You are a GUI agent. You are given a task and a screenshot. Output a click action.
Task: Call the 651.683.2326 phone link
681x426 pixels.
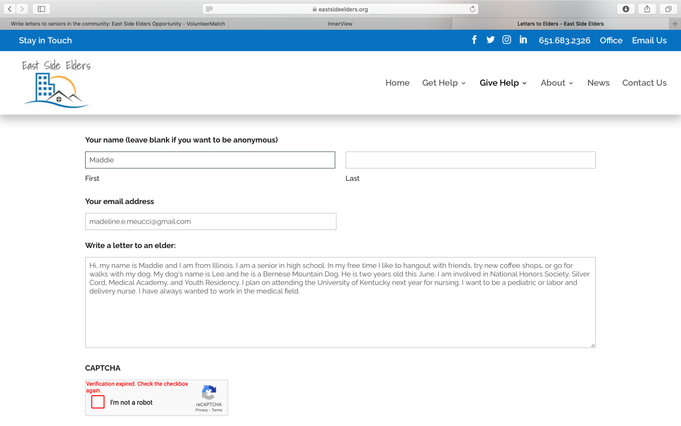[x=564, y=40]
